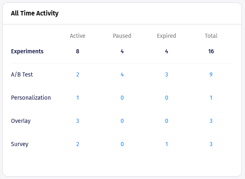View total Overlay count link
This screenshot has height=179, width=245.
pos(211,121)
